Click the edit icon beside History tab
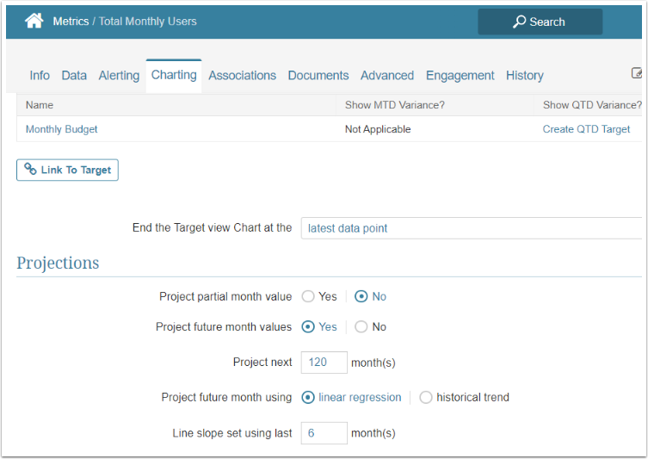 (x=637, y=74)
